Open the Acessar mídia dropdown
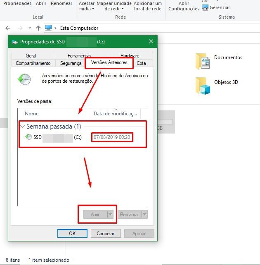The width and height of the screenshot is (260, 265). pyautogui.click(x=87, y=6)
